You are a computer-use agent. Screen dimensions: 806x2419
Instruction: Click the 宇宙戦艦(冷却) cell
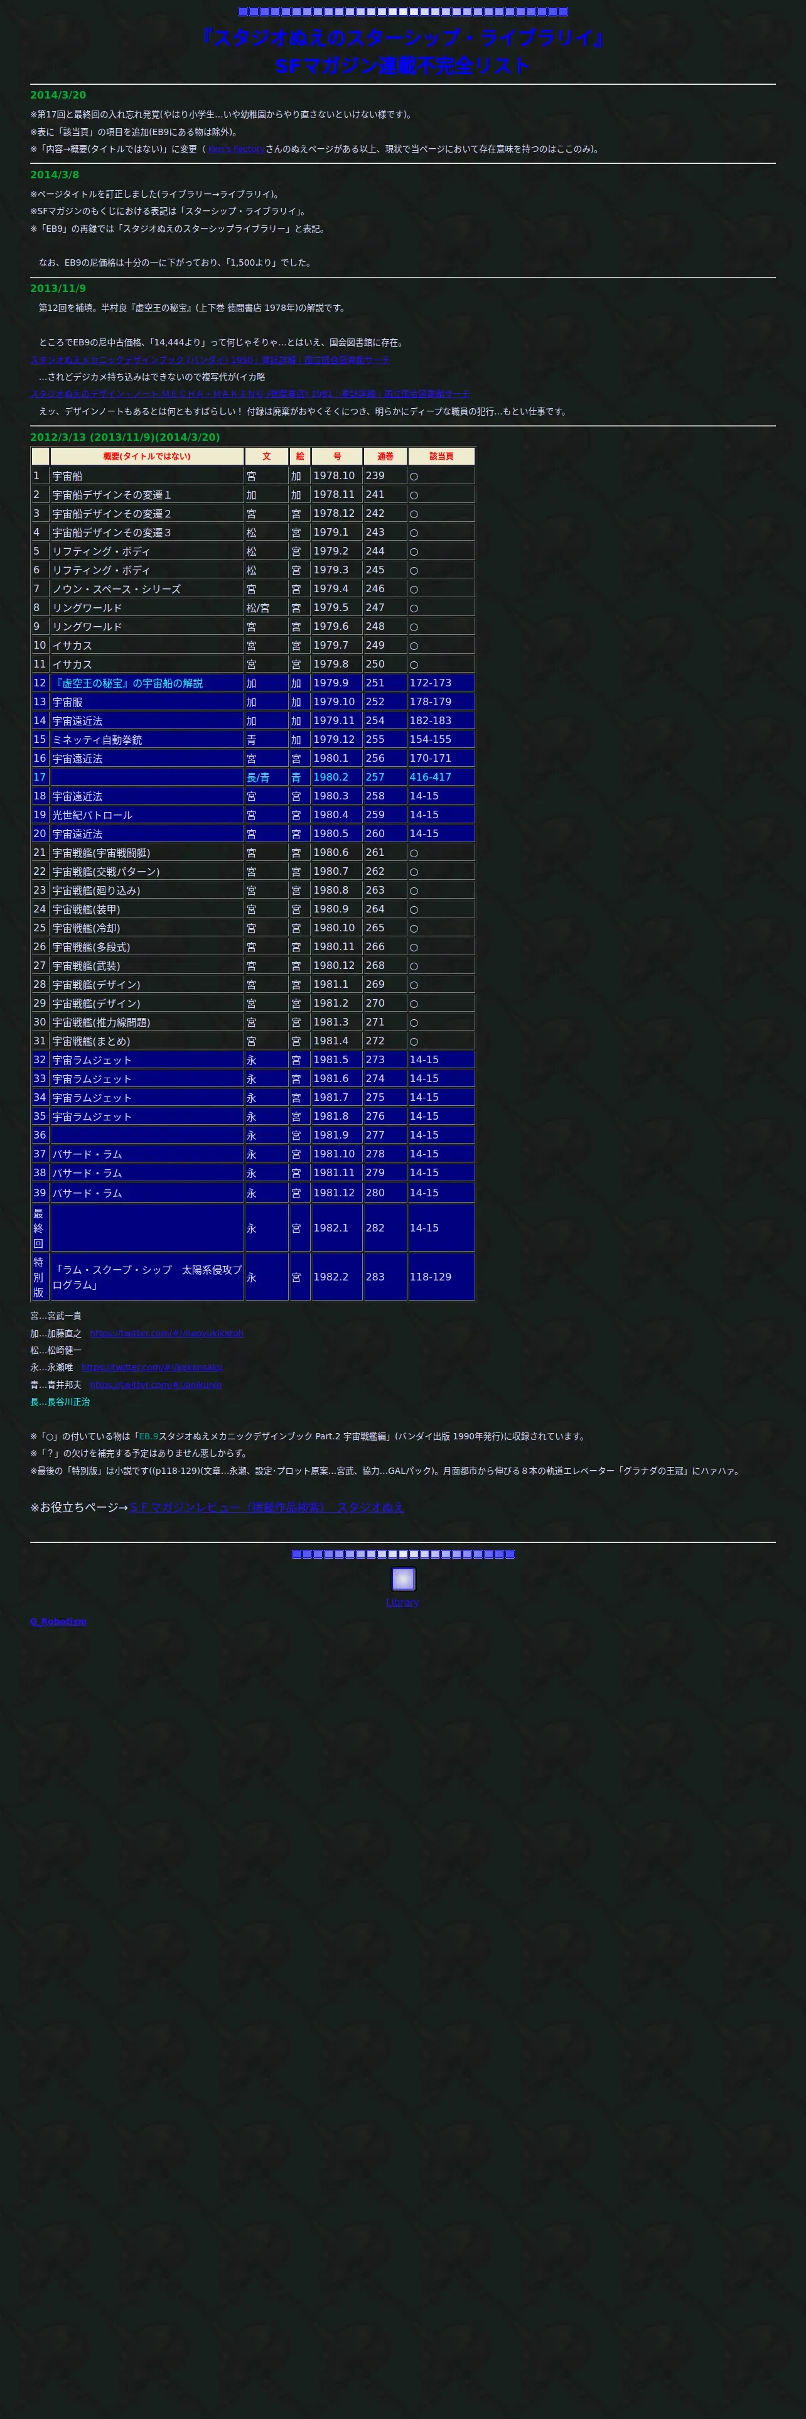[146, 928]
